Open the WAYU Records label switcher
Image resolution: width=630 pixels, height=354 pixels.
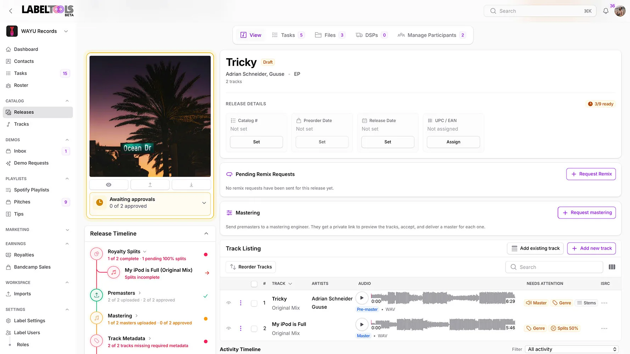pos(37,31)
